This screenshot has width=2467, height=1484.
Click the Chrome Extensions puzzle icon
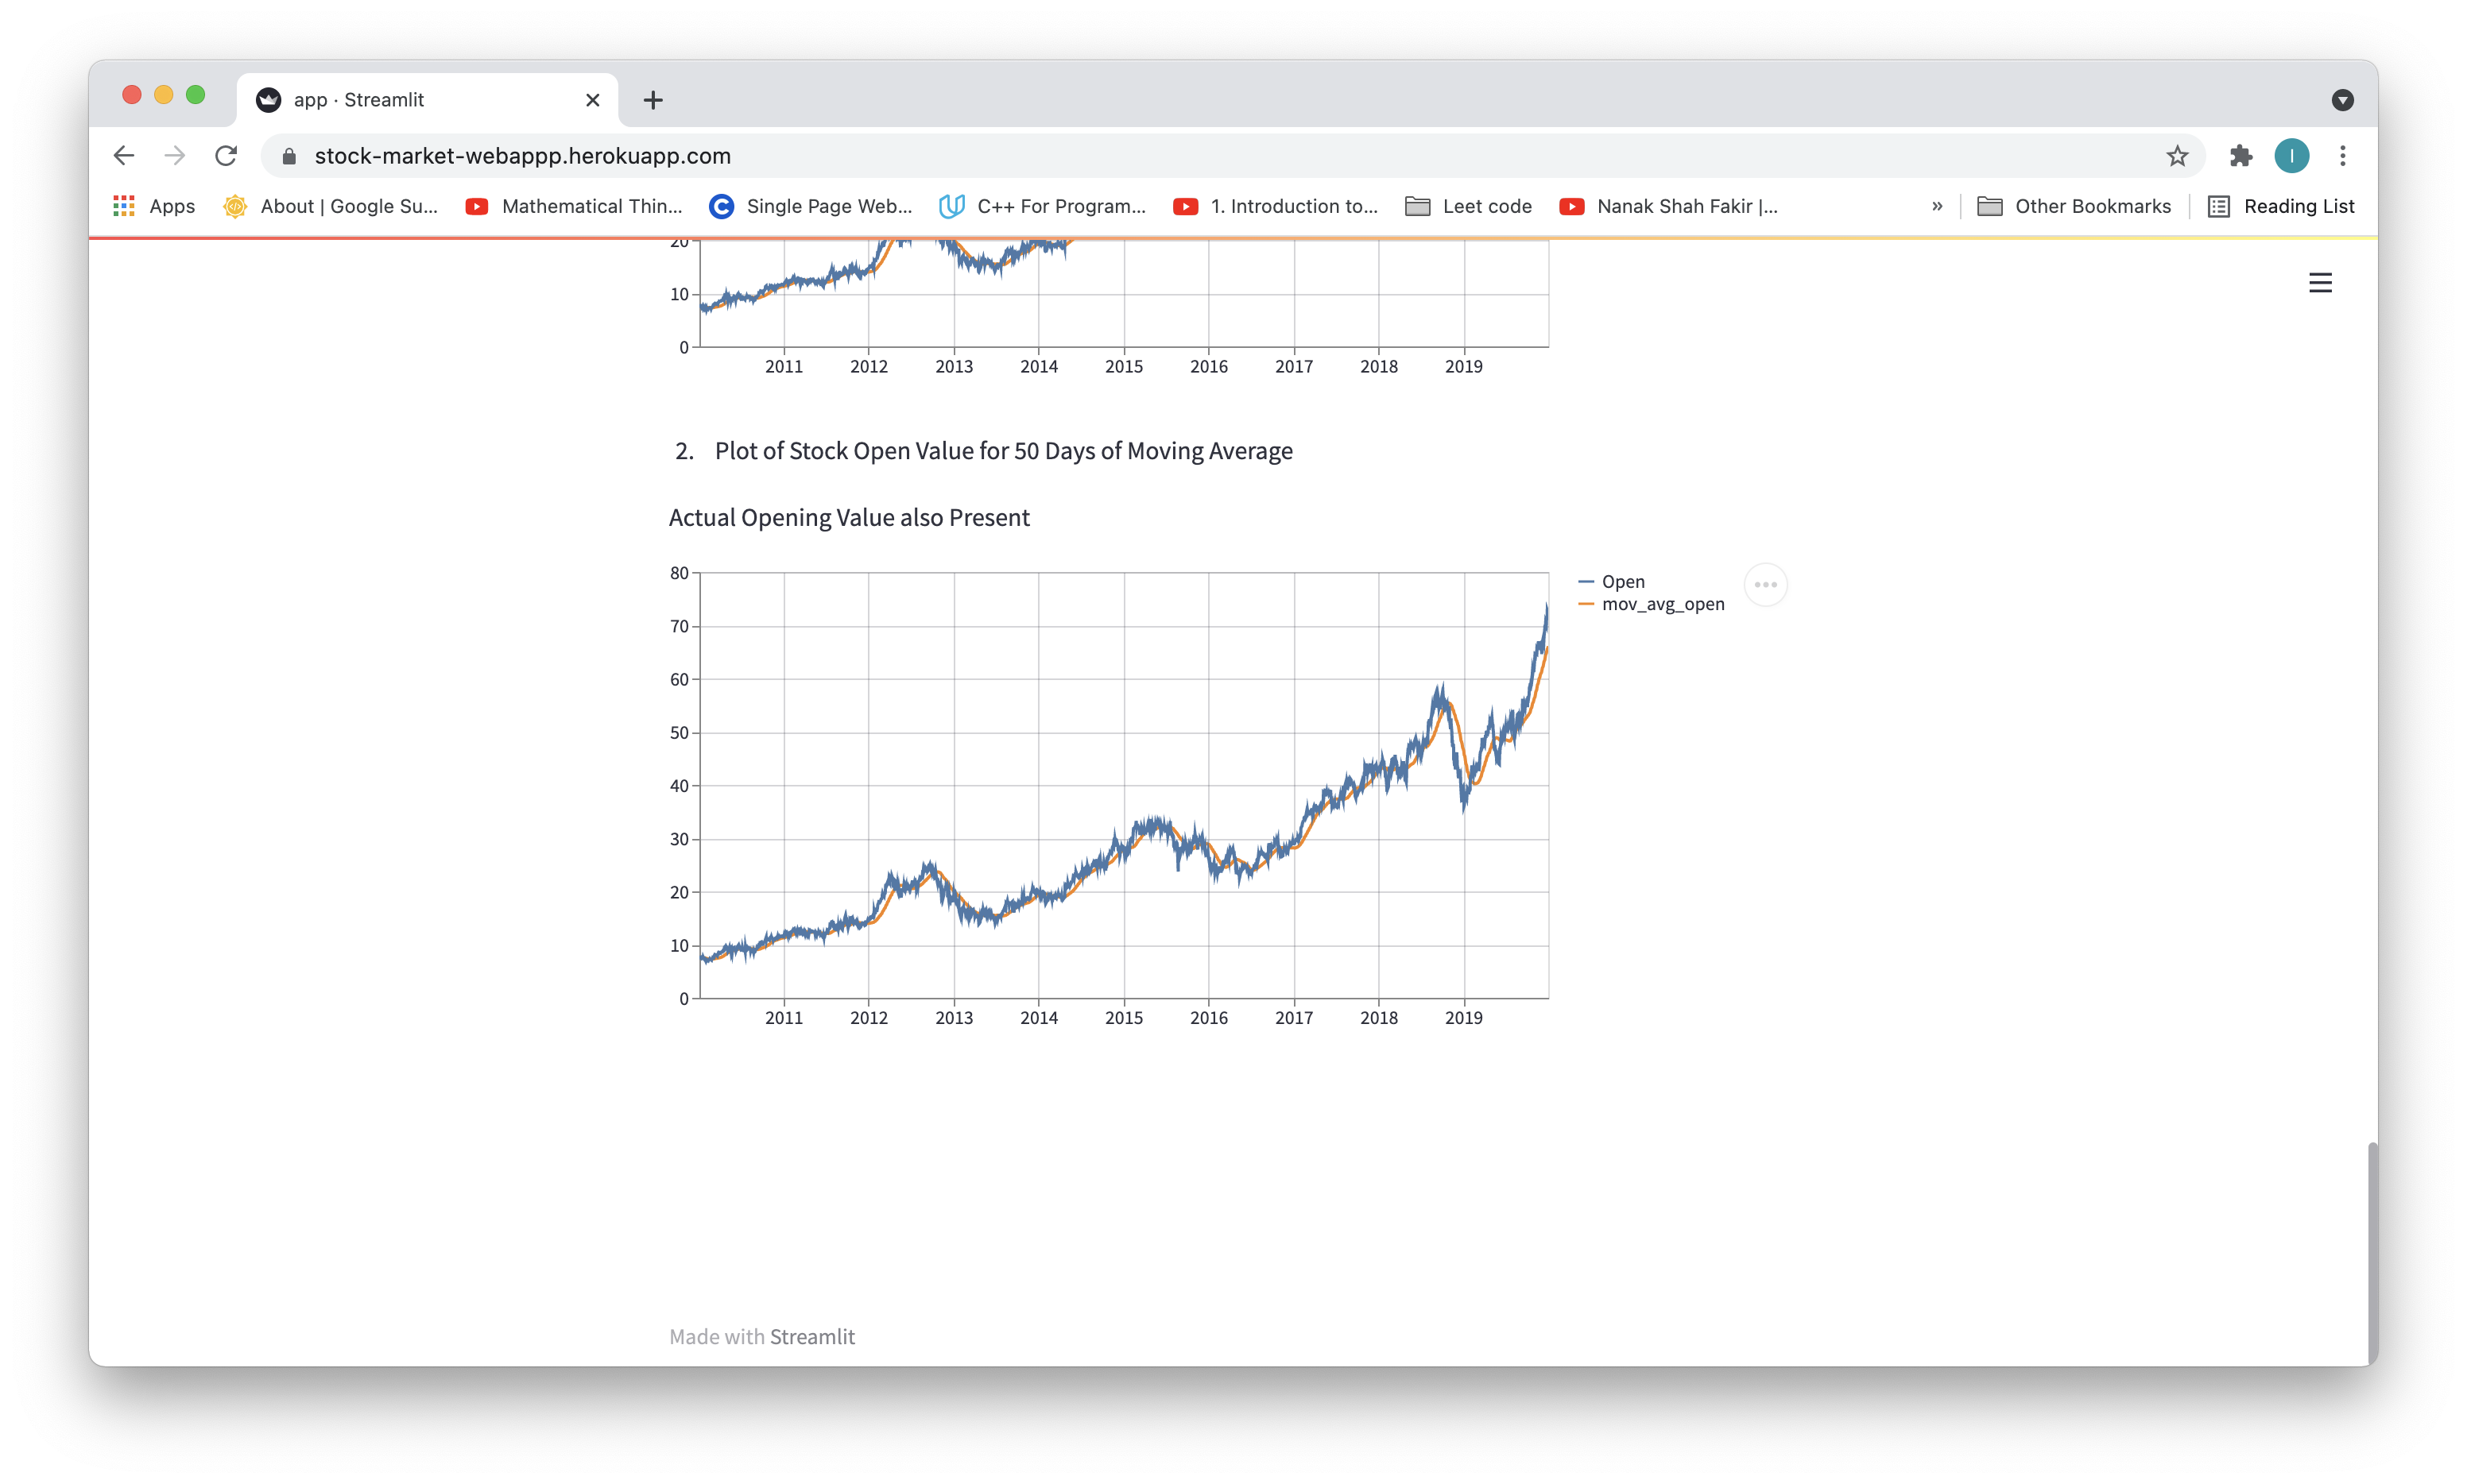(x=2241, y=156)
